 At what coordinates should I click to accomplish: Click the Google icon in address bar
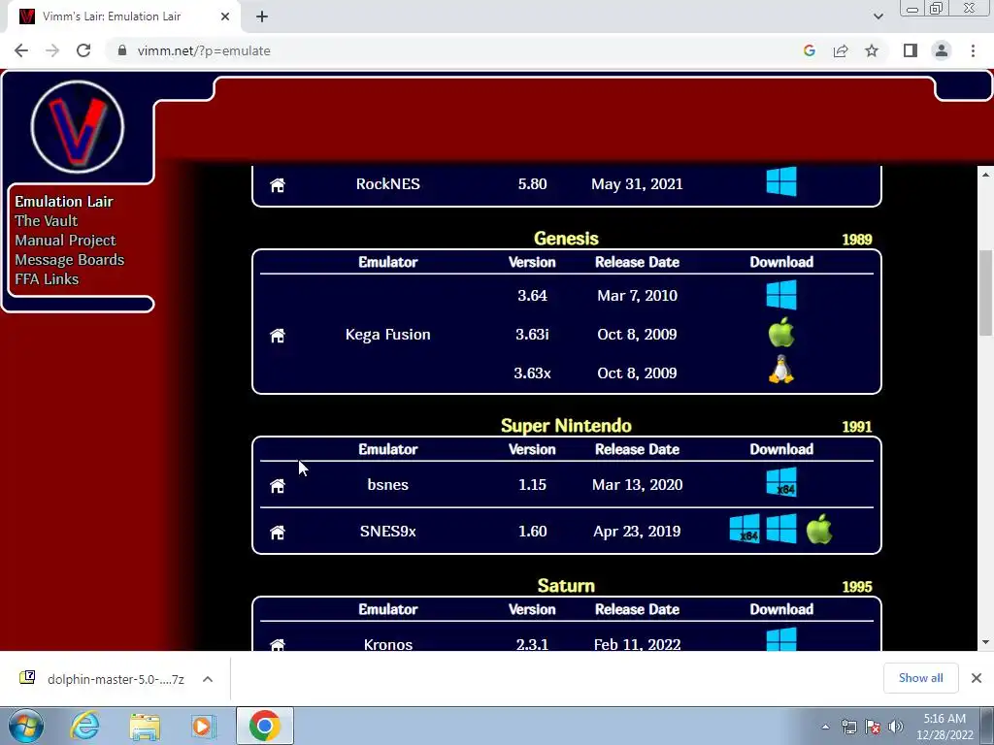(x=809, y=50)
